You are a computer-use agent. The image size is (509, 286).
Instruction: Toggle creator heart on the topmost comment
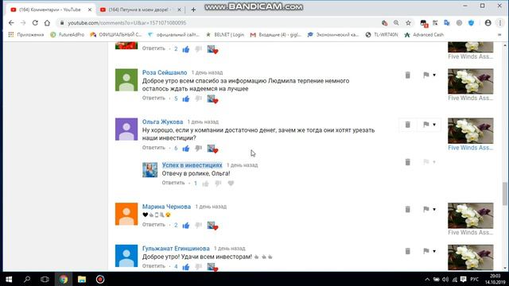(x=212, y=49)
